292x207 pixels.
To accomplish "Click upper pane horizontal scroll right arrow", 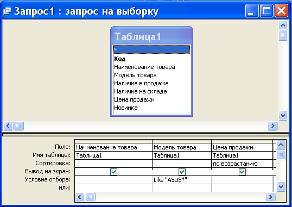I will (x=272, y=126).
